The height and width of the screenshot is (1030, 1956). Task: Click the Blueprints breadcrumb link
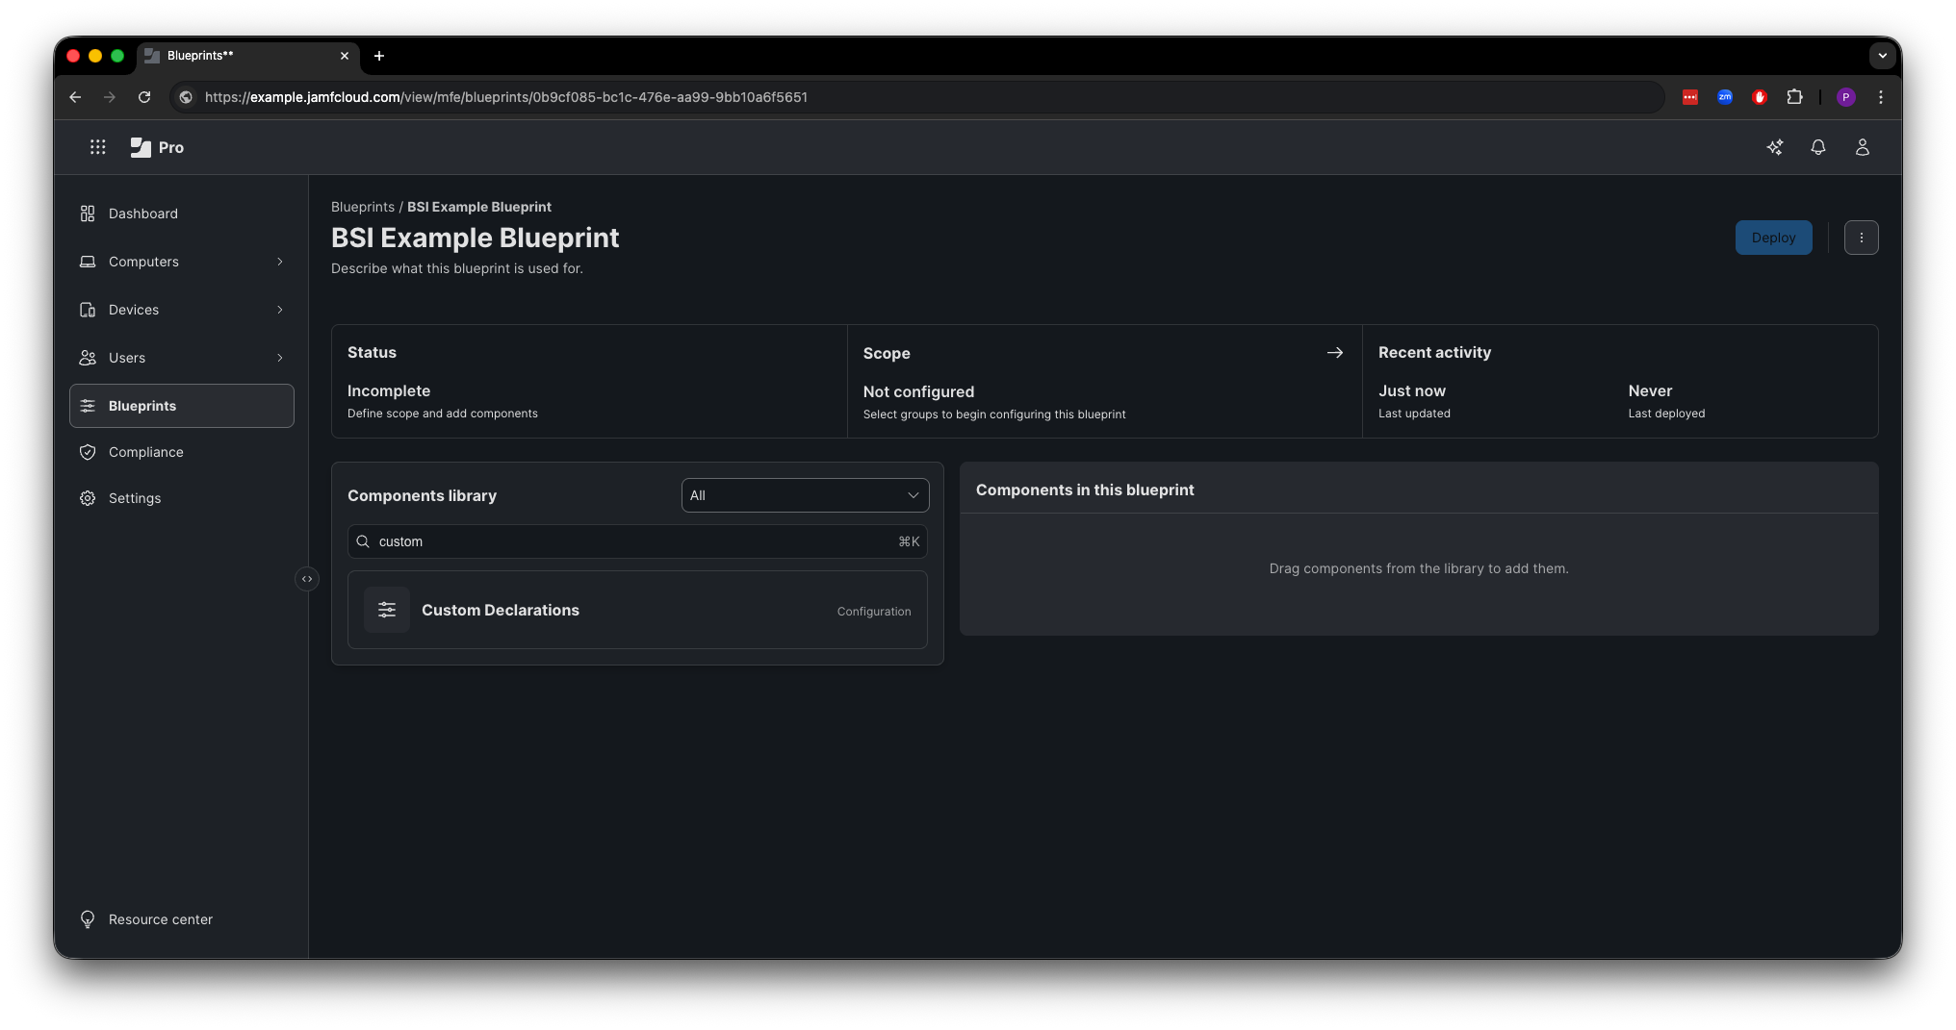tap(362, 206)
